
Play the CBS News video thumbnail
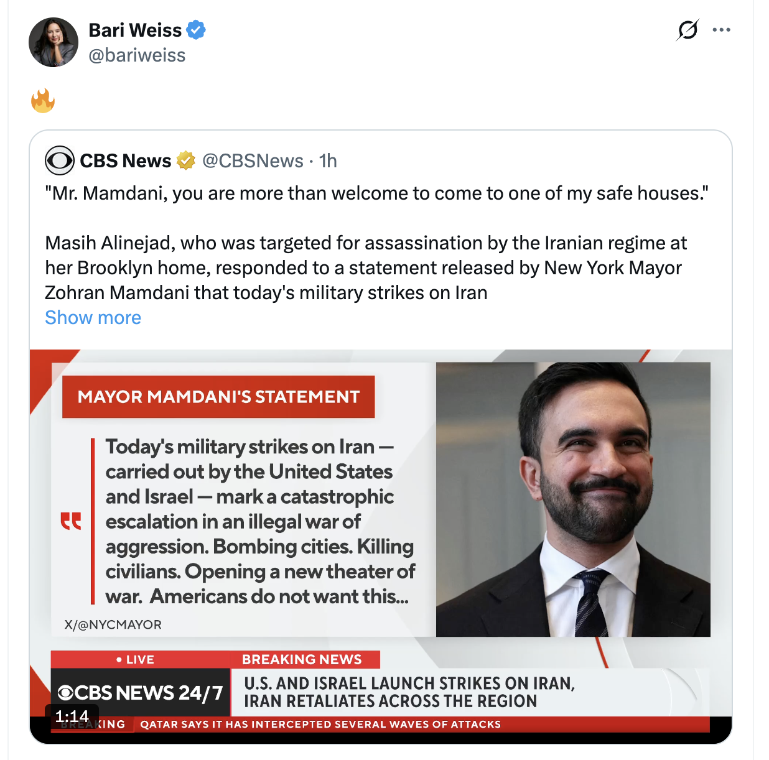click(381, 529)
